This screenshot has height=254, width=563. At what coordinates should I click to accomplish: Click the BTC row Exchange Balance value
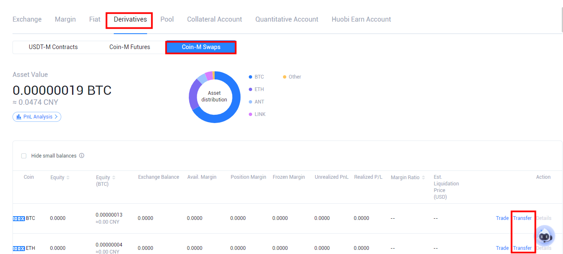coord(145,218)
